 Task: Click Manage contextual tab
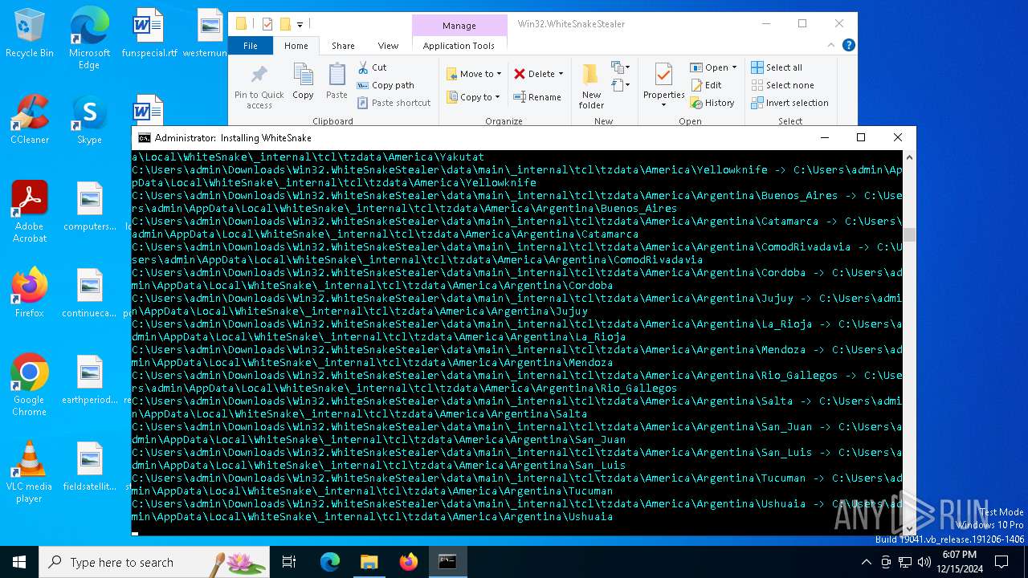(x=459, y=26)
